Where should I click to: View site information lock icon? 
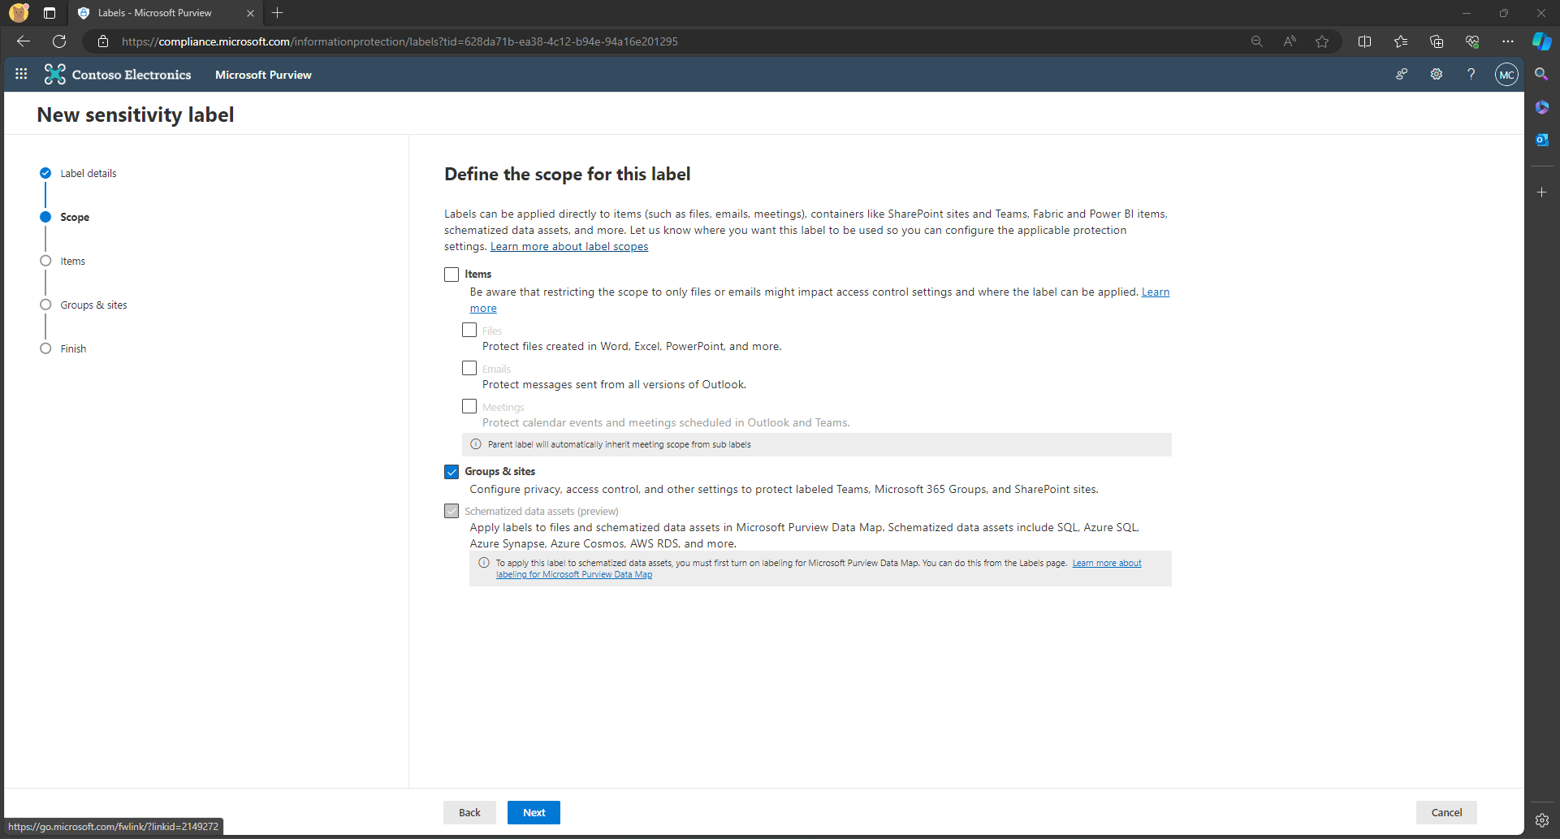(x=103, y=41)
